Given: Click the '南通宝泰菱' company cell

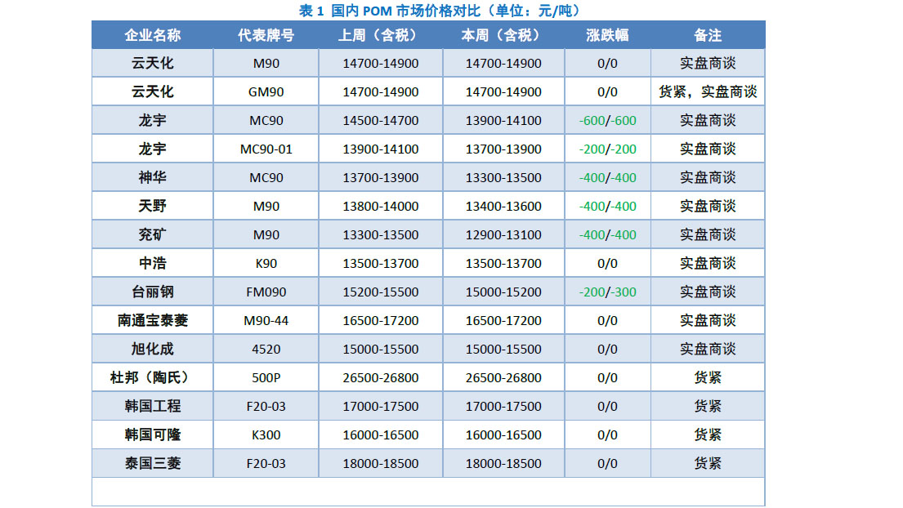Looking at the screenshot, I should click(153, 320).
